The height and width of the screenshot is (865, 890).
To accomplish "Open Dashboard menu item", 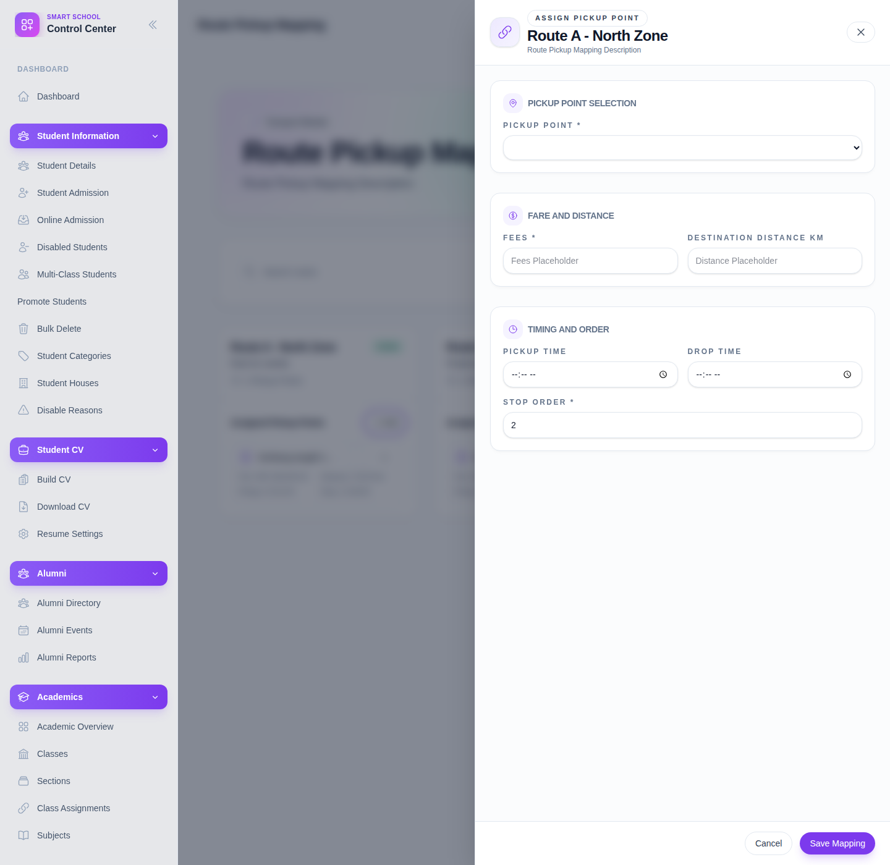I will 88,96.
